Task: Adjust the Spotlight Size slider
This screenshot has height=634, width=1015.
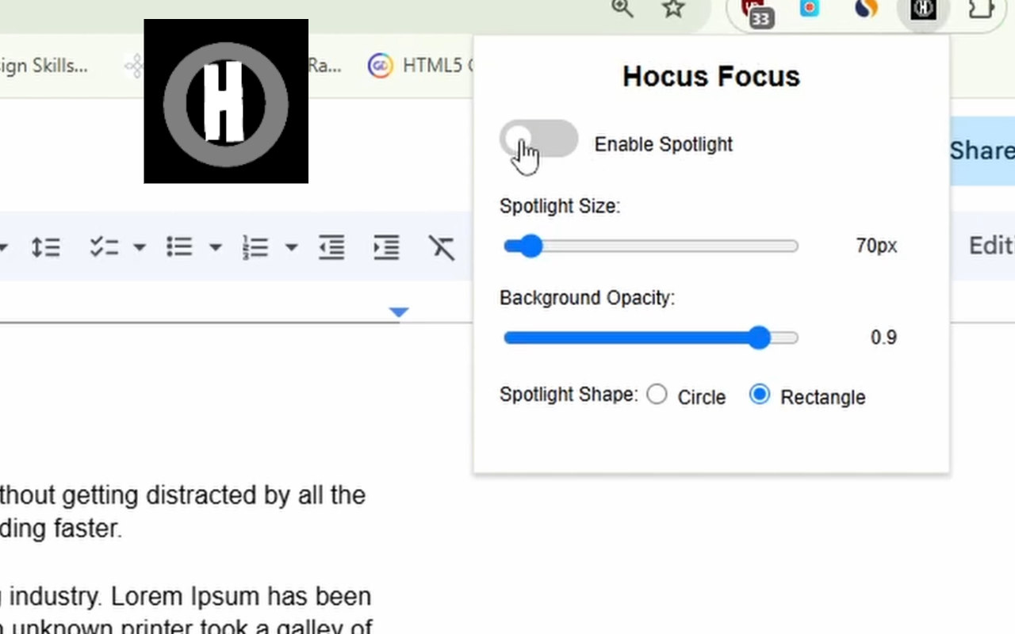Action: 651,246
